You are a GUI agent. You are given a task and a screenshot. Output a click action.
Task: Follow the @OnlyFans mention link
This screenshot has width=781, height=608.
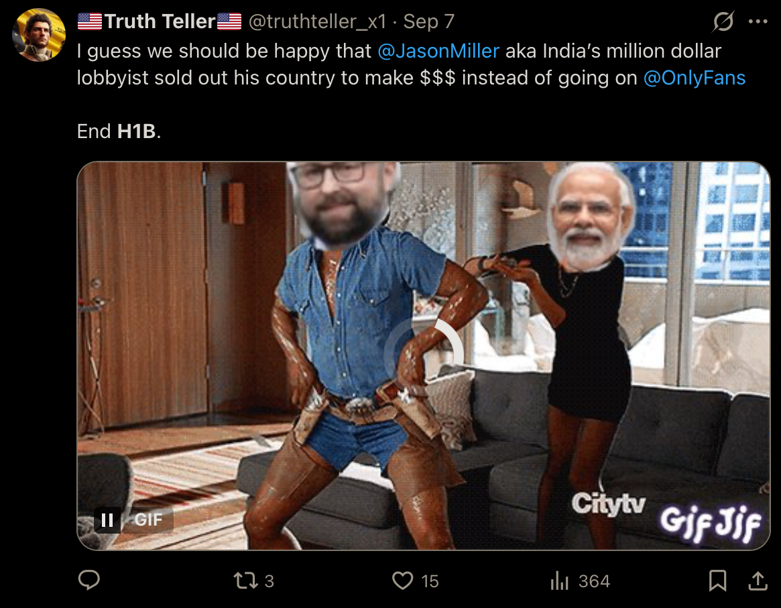coord(695,78)
